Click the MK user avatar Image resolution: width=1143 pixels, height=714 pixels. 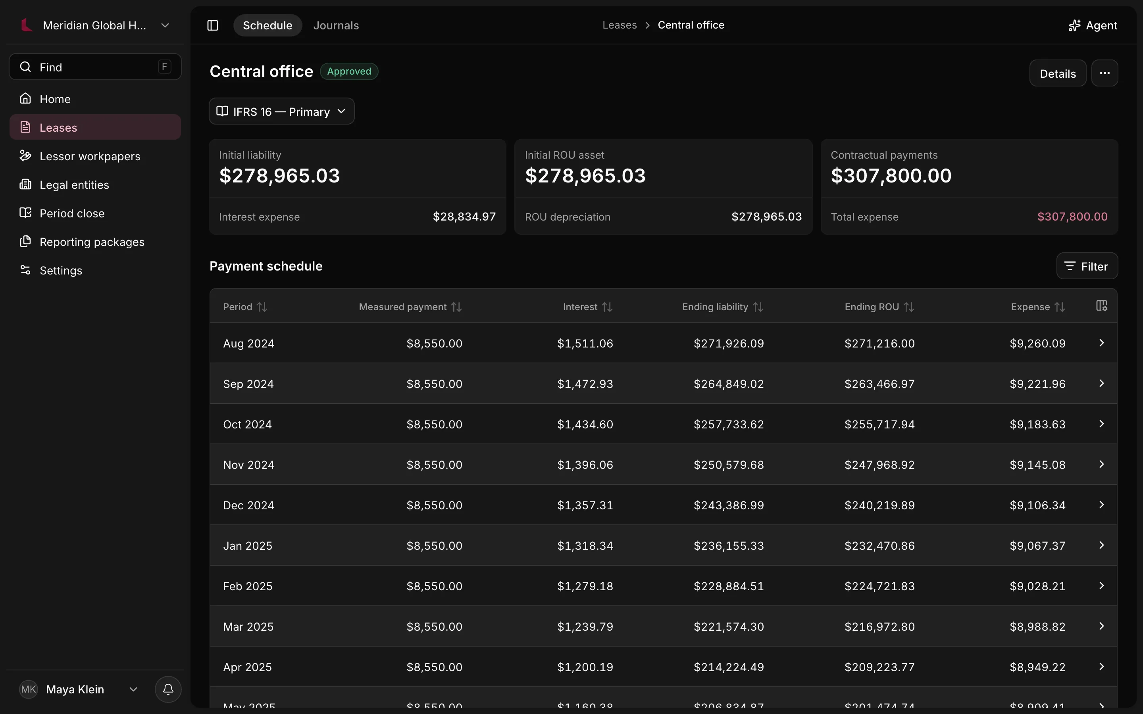pos(28,689)
